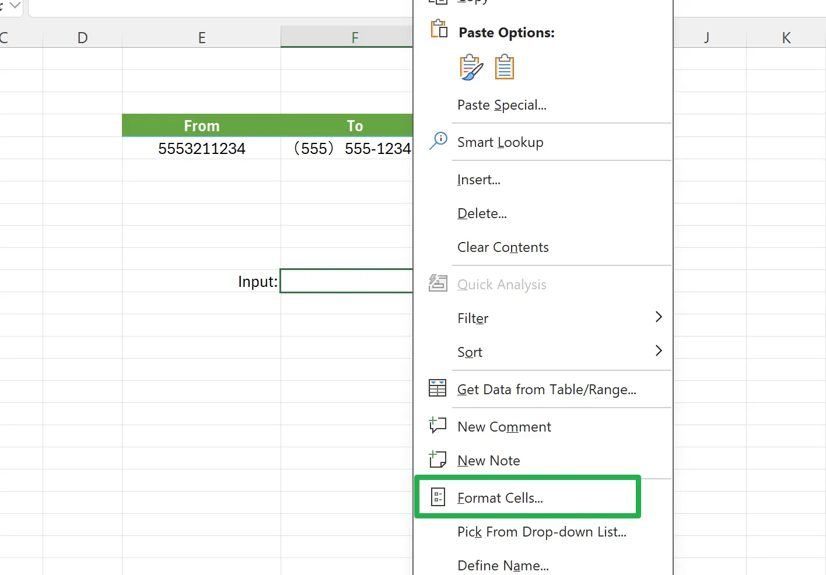Select the cell containing 5553211234

(x=201, y=149)
